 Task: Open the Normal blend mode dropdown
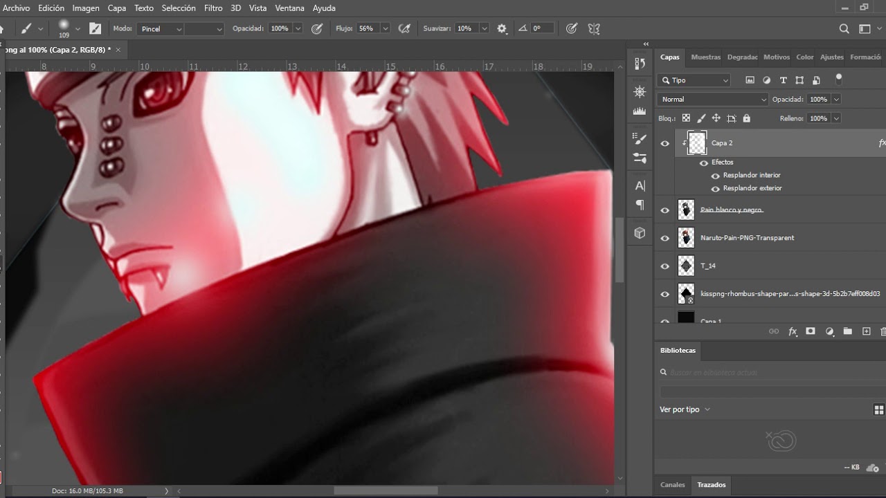[x=713, y=100]
